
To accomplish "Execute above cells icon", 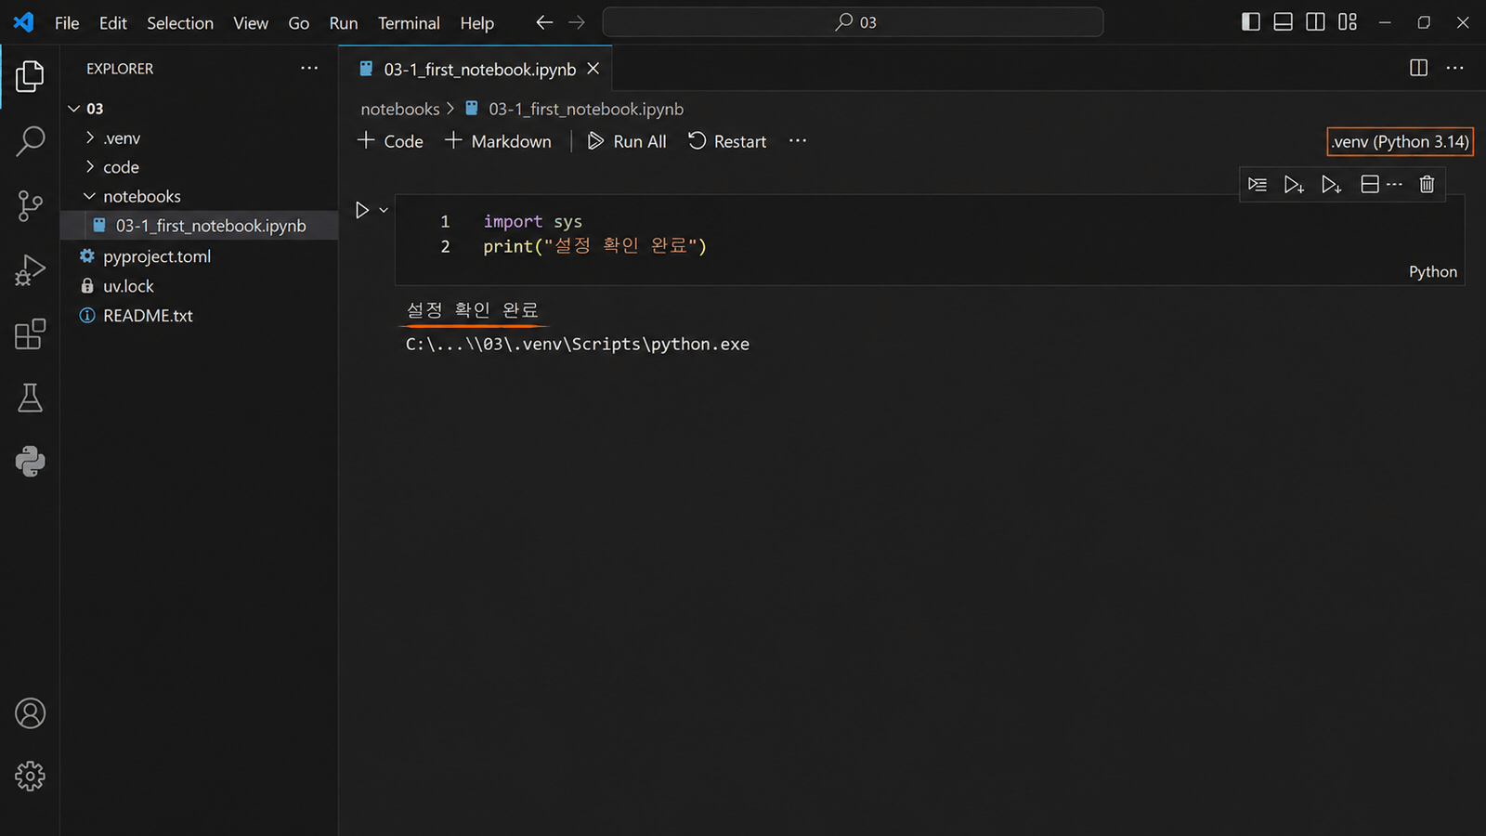I will pyautogui.click(x=1294, y=185).
